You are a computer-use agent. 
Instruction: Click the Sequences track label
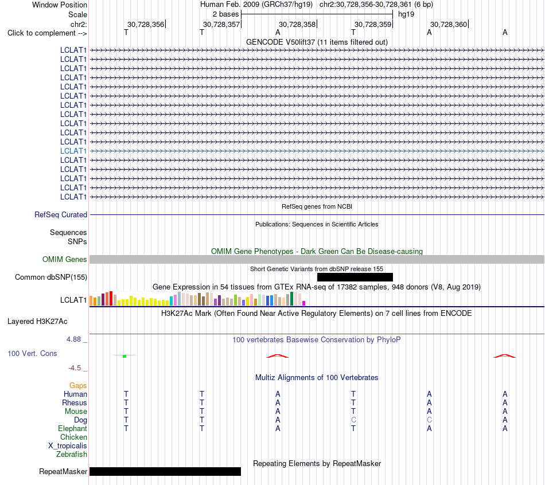pos(68,232)
